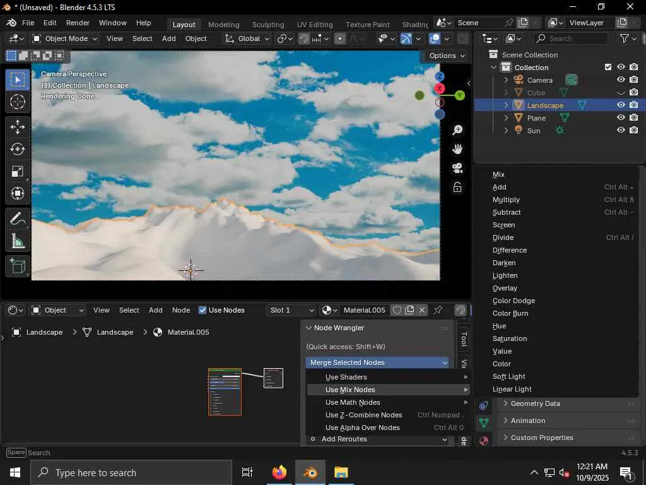Choose the Measure tool
Image resolution: width=646 pixels, height=485 pixels.
pos(18,241)
